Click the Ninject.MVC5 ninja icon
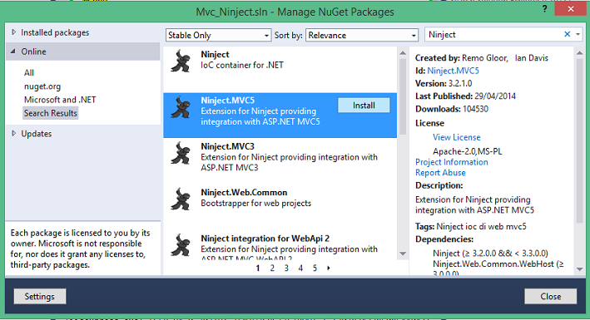Viewport: 590px width, 320px height. point(181,107)
